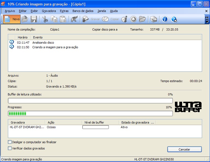Maximize the Nero window
Screen dimensions: 210x162
200,4
